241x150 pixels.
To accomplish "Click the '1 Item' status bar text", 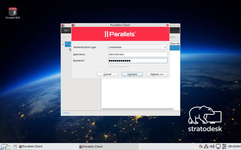I will tap(66, 113).
